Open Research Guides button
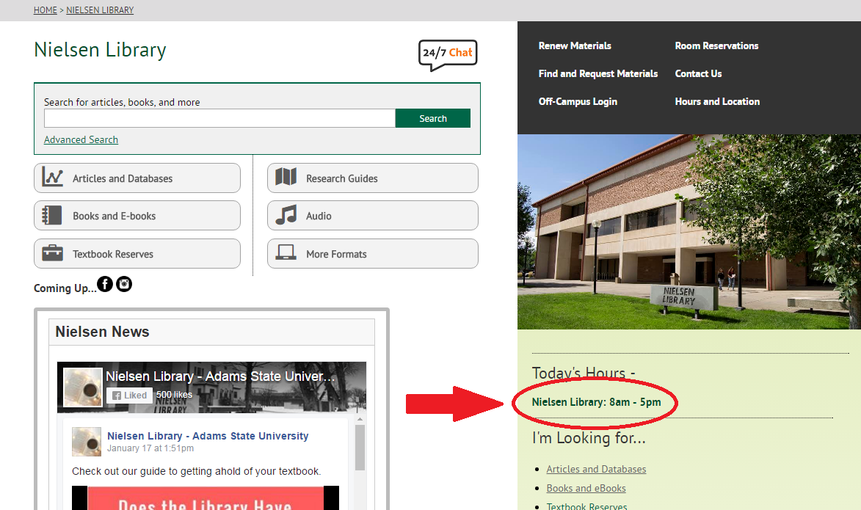This screenshot has width=861, height=510. pos(373,178)
